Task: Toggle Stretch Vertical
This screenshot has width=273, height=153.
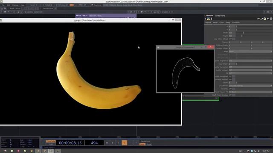Action: (232, 79)
